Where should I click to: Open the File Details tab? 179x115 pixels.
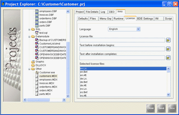pyautogui.click(x=92, y=12)
